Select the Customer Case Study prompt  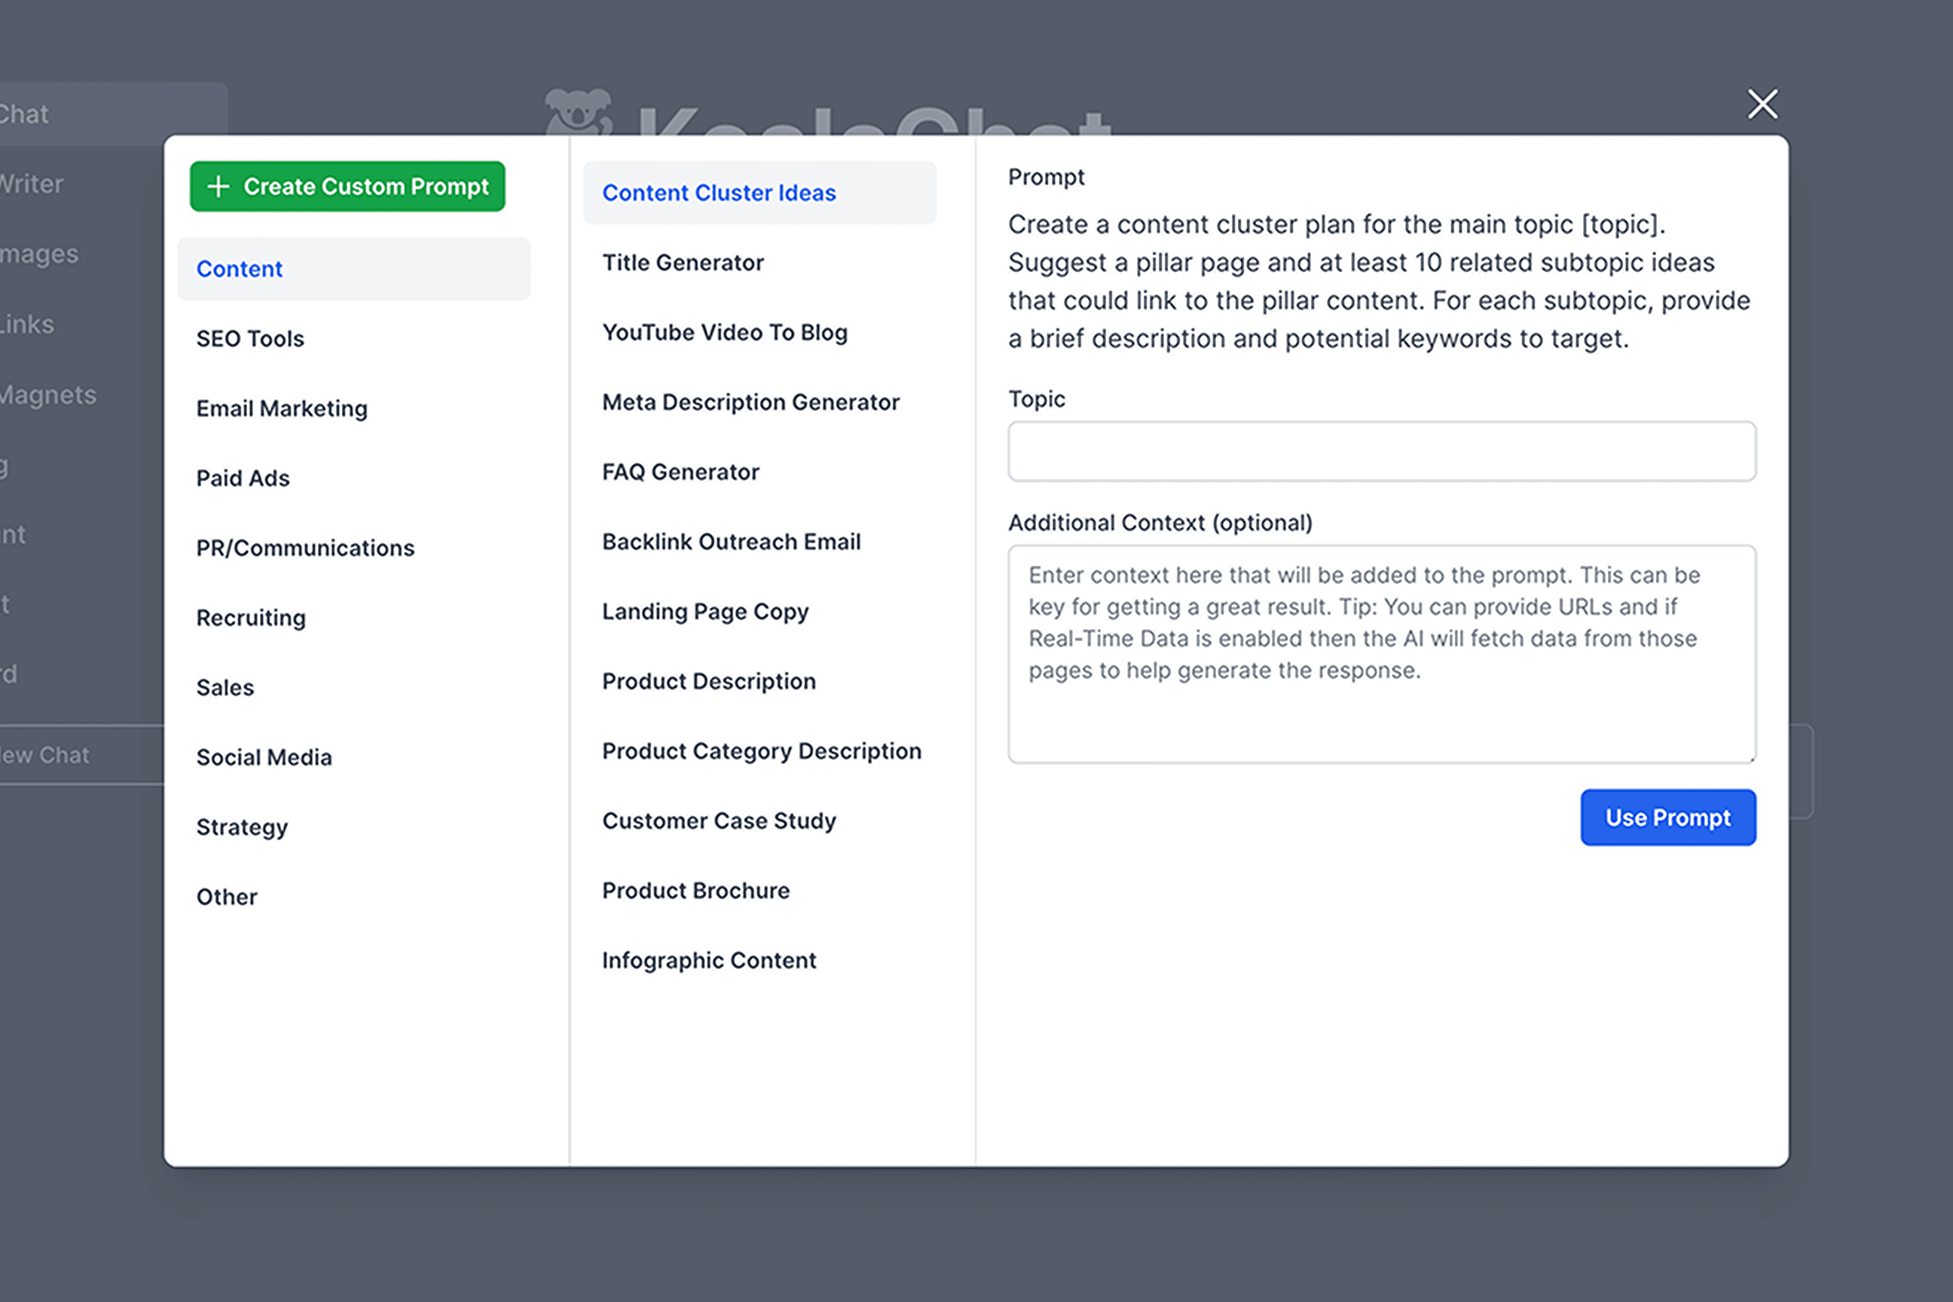(x=718, y=821)
